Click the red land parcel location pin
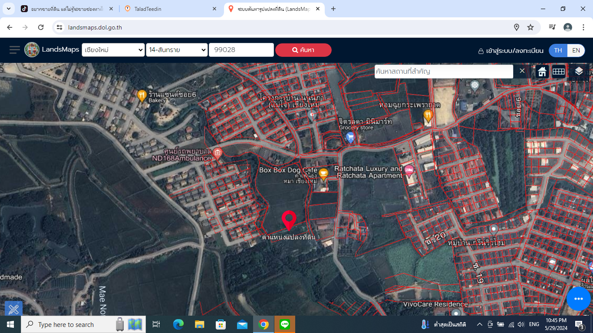 [289, 221]
